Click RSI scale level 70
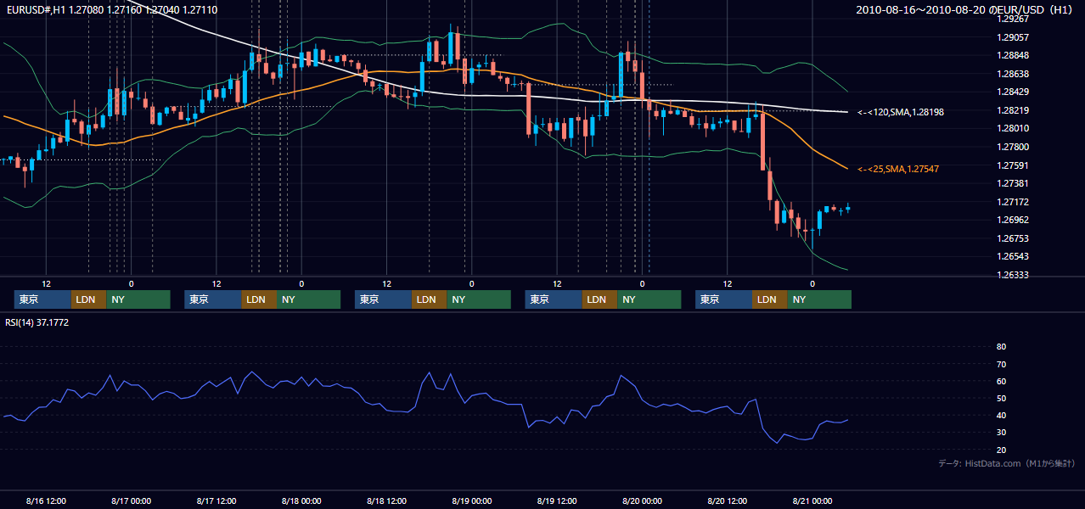This screenshot has width=1085, height=509. [1001, 364]
